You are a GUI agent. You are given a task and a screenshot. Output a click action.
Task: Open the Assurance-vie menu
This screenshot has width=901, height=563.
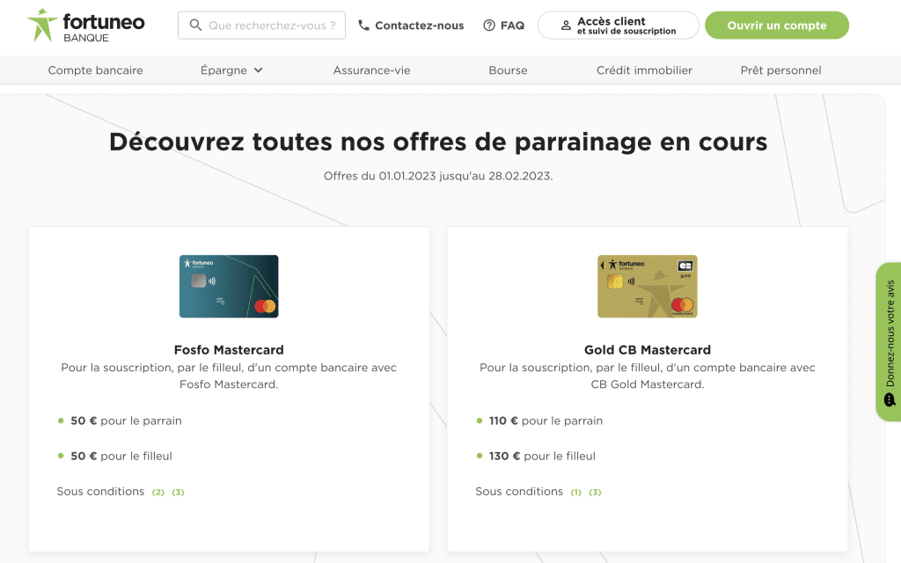[x=372, y=70]
